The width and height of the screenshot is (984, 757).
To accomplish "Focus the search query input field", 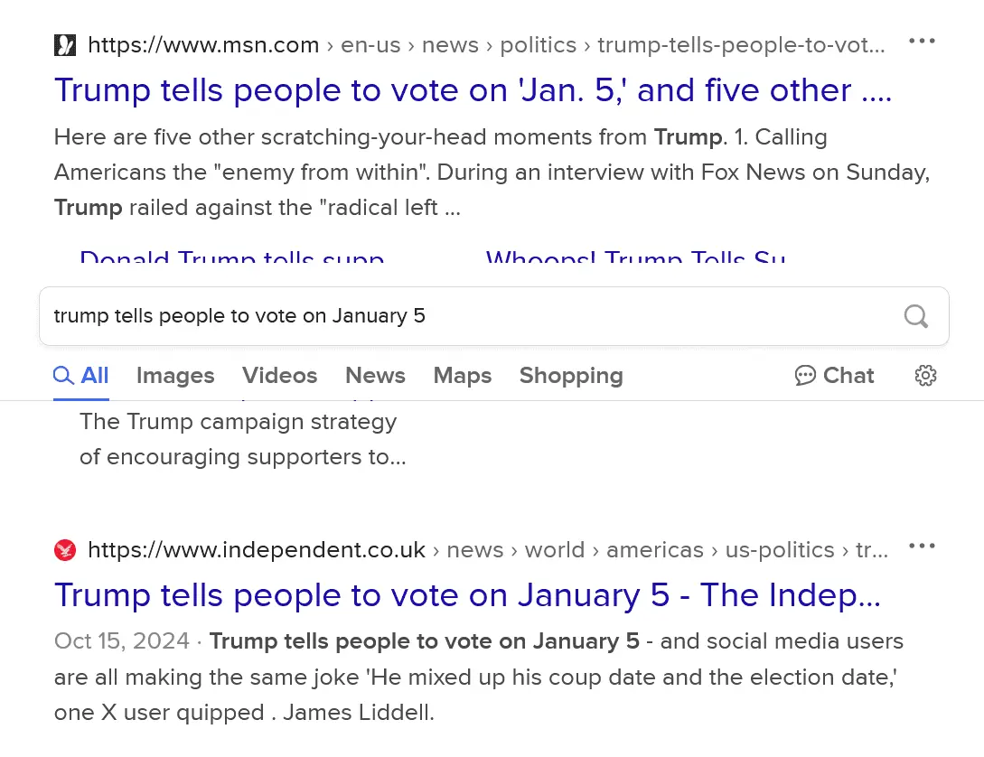I will [452, 316].
